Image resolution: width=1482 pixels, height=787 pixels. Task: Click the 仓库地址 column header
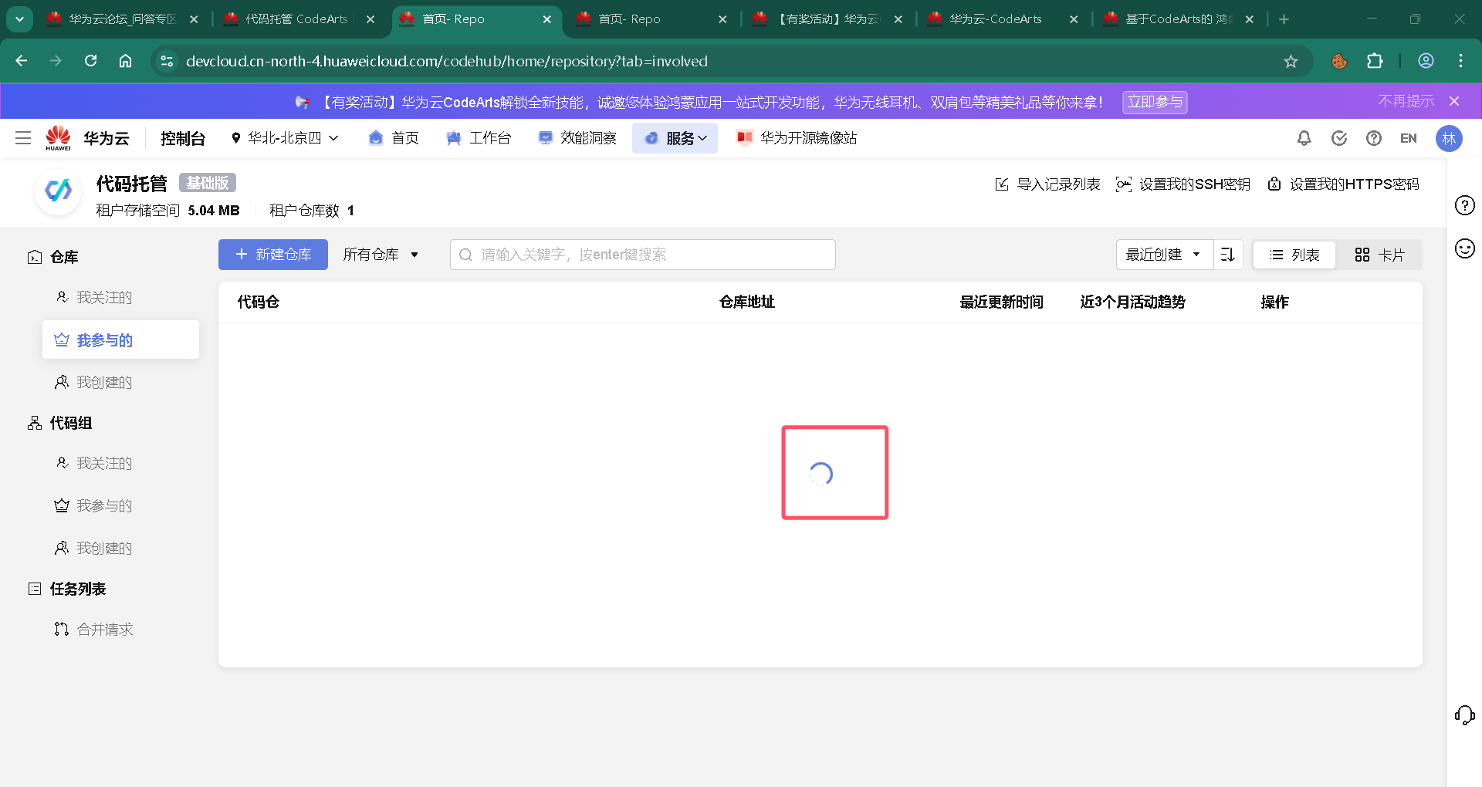(x=747, y=302)
